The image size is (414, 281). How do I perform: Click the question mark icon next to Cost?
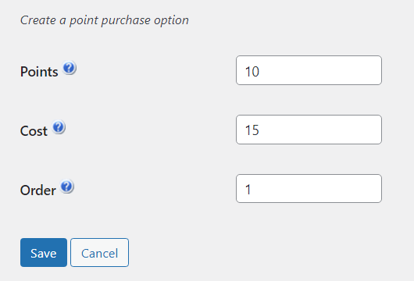tap(59, 127)
